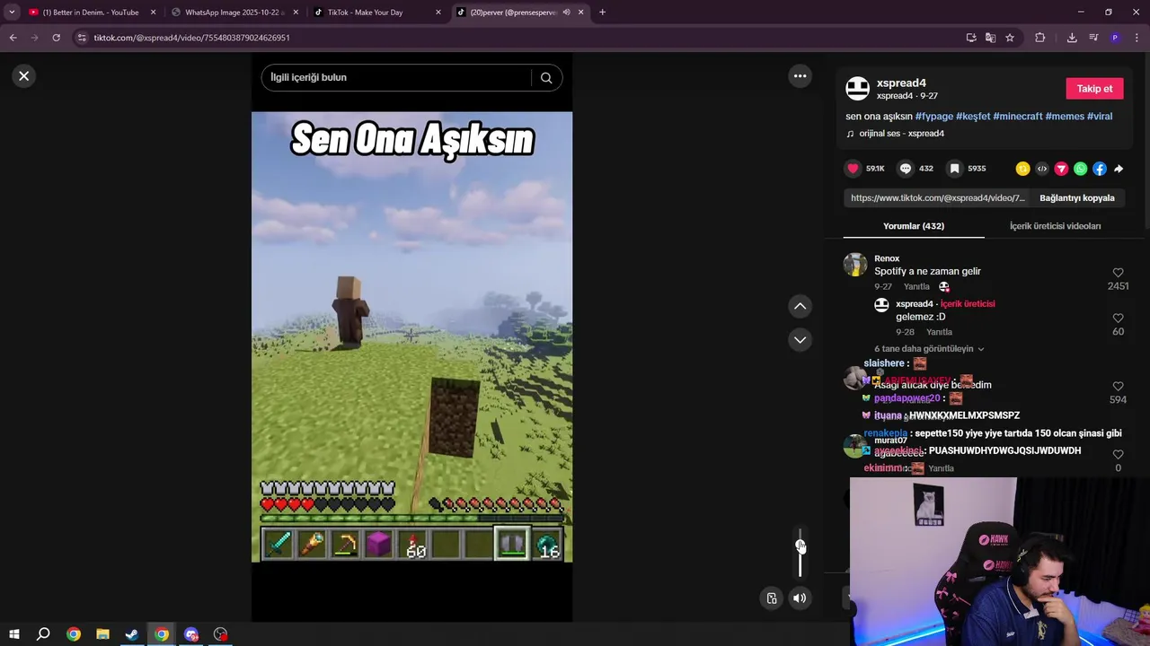The image size is (1150, 646).
Task: Go to the previous video with the up arrow
Action: tap(800, 306)
